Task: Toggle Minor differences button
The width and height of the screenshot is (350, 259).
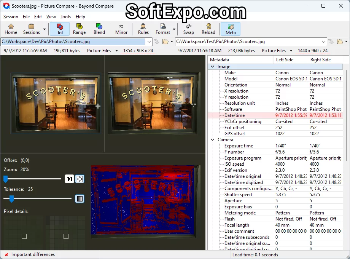Action: pyautogui.click(x=121, y=29)
